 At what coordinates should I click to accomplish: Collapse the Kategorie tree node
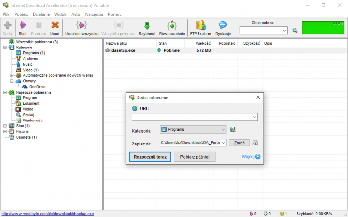click(5, 48)
